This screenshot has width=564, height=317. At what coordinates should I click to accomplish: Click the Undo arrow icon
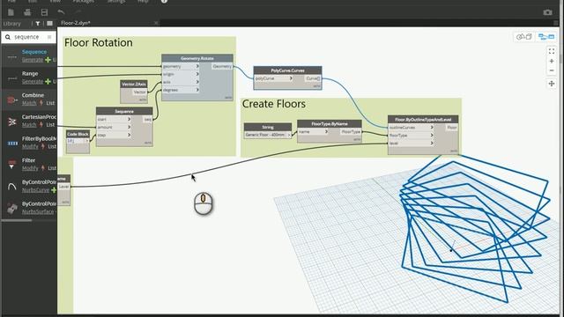coord(61,12)
